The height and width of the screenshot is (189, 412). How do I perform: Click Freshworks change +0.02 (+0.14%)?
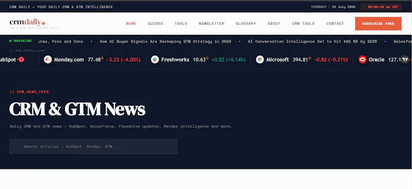point(229,60)
